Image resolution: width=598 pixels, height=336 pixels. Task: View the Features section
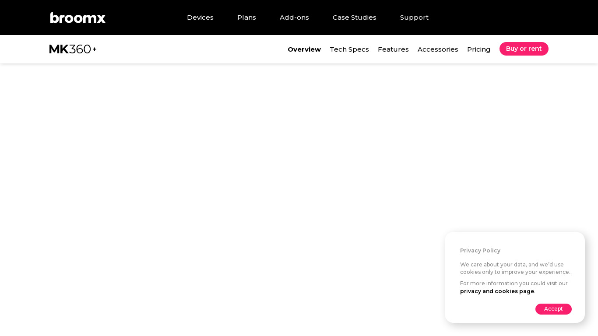coord(393,49)
